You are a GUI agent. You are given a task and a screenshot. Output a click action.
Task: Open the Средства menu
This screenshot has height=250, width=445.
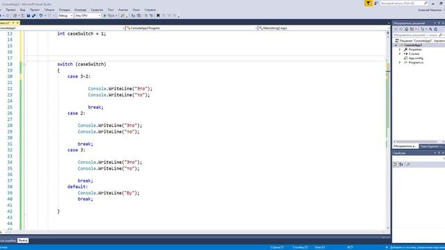click(97, 10)
